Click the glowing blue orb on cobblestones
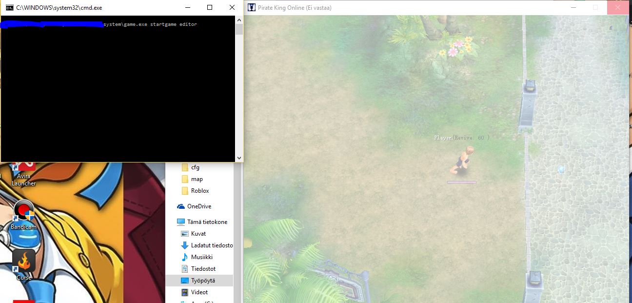The height and width of the screenshot is (303, 632). tap(561, 169)
